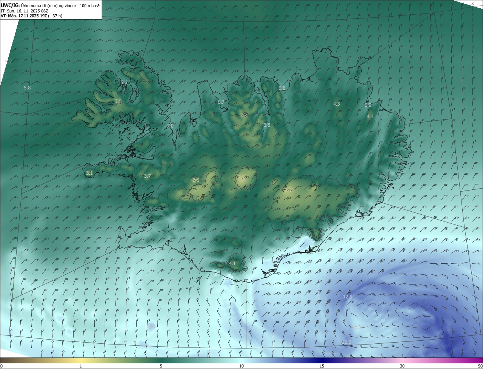Click the 12.0 value label
Image resolution: width=483 pixels, height=369 pixels.
coord(346,342)
